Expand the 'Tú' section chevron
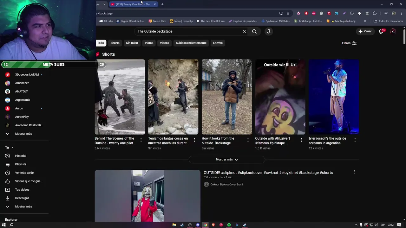This screenshot has width=406, height=228. click(x=12, y=148)
